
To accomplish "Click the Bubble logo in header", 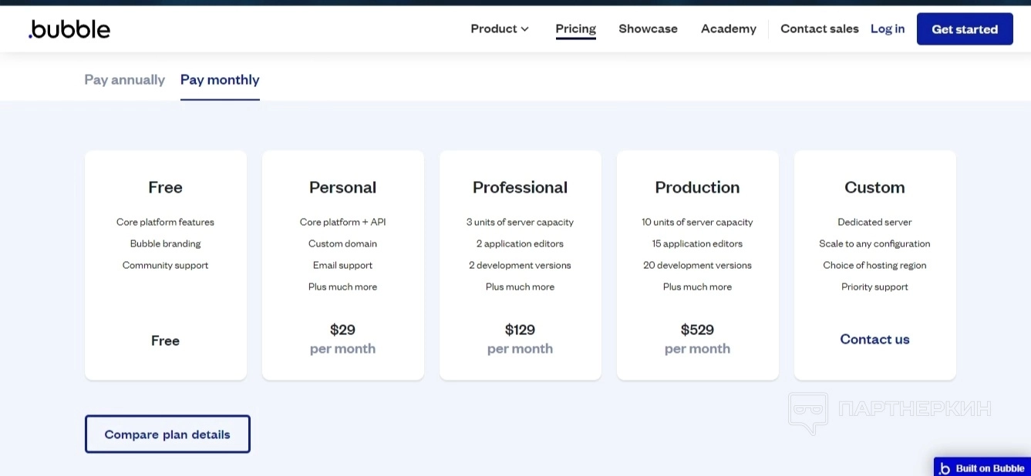I will (69, 29).
